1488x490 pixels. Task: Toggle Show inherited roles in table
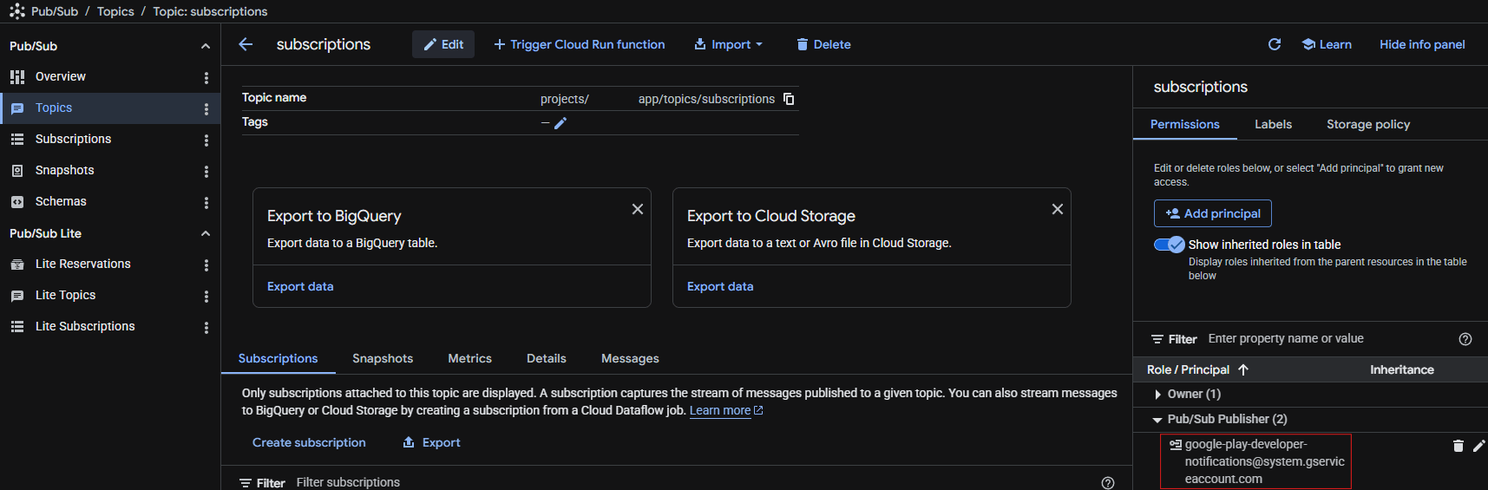click(1169, 245)
